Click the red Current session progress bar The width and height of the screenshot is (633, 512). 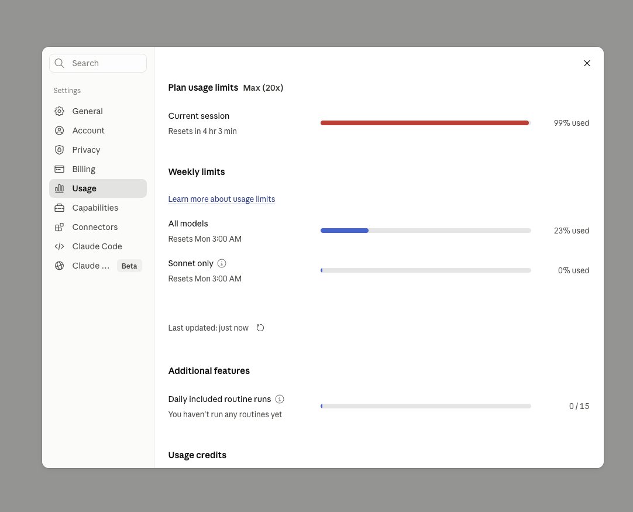(x=425, y=123)
